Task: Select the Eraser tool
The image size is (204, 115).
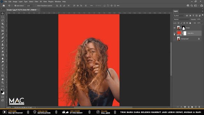Action: pos(3,51)
